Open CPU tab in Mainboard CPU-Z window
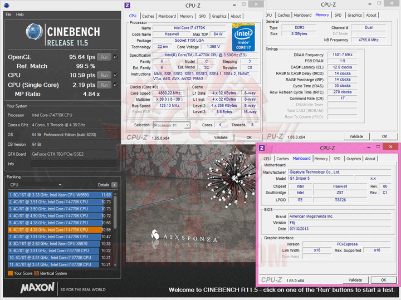Screen dimensions: 401x300 267,159
